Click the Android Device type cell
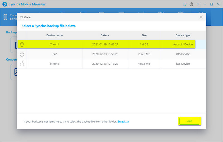The height and width of the screenshot is (142, 223). pos(183,45)
